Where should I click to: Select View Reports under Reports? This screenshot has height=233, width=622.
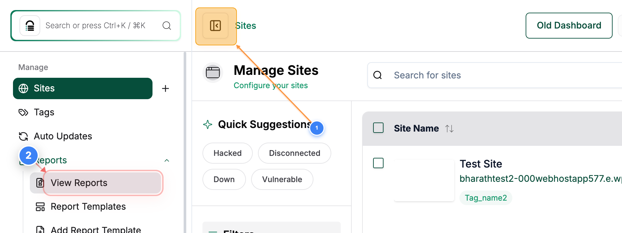tap(79, 182)
